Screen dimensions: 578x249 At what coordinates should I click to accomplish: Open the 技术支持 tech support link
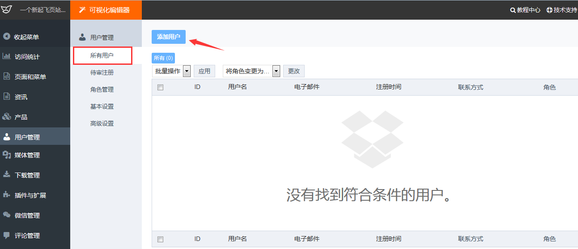[565, 10]
